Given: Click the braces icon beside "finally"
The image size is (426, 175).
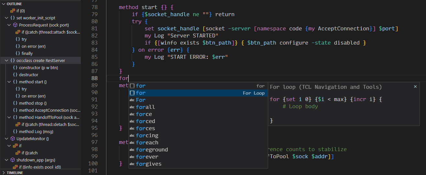Looking at the screenshot, I should point(18,53).
